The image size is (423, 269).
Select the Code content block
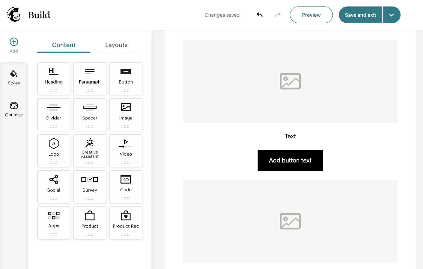tap(126, 187)
